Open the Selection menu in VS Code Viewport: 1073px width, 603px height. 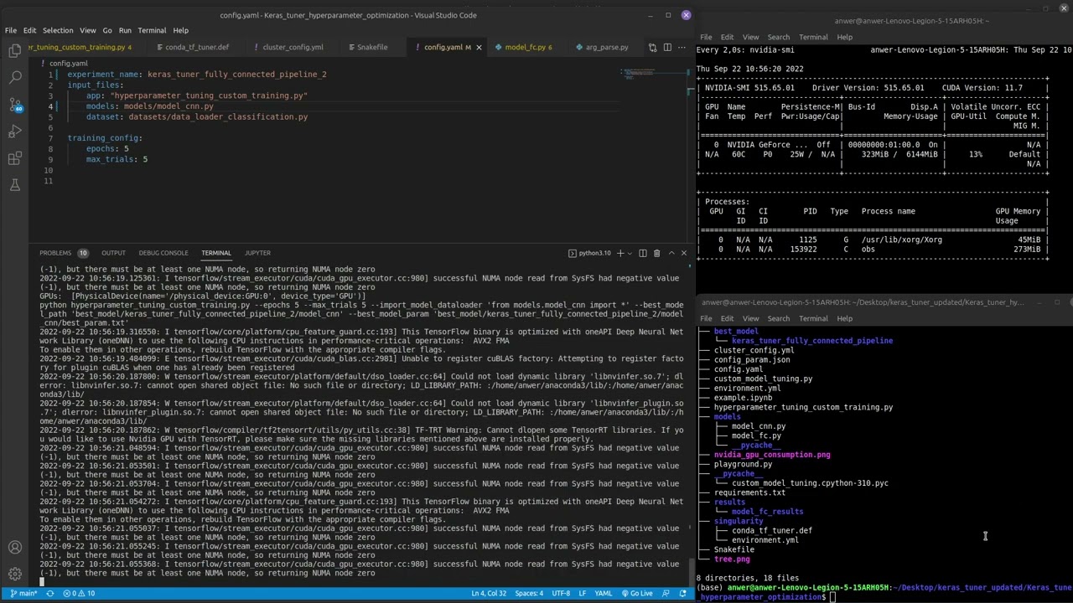pos(58,30)
